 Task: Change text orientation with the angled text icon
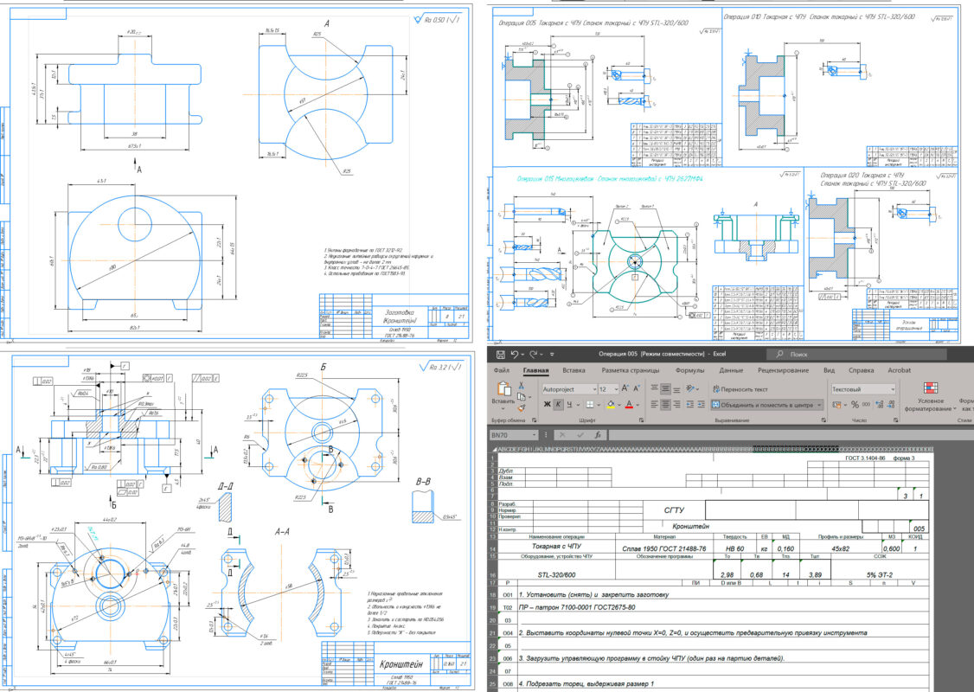(691, 389)
